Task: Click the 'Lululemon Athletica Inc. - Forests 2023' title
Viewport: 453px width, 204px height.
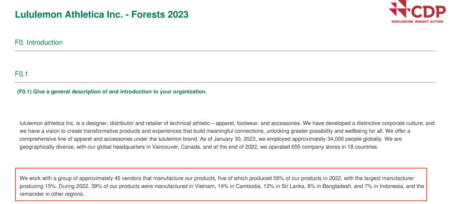Action: tap(102, 15)
